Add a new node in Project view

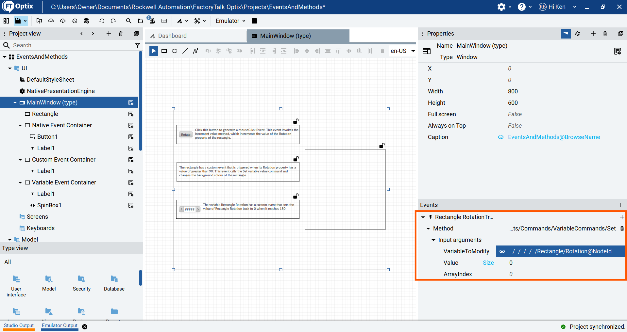[x=109, y=34]
